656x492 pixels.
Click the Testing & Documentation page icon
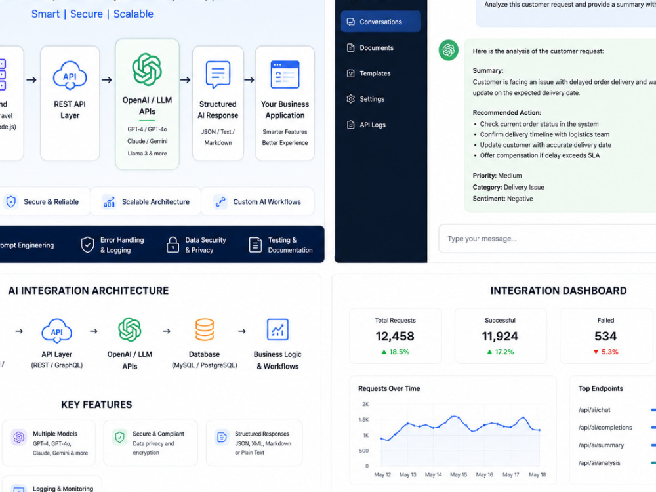tap(255, 245)
